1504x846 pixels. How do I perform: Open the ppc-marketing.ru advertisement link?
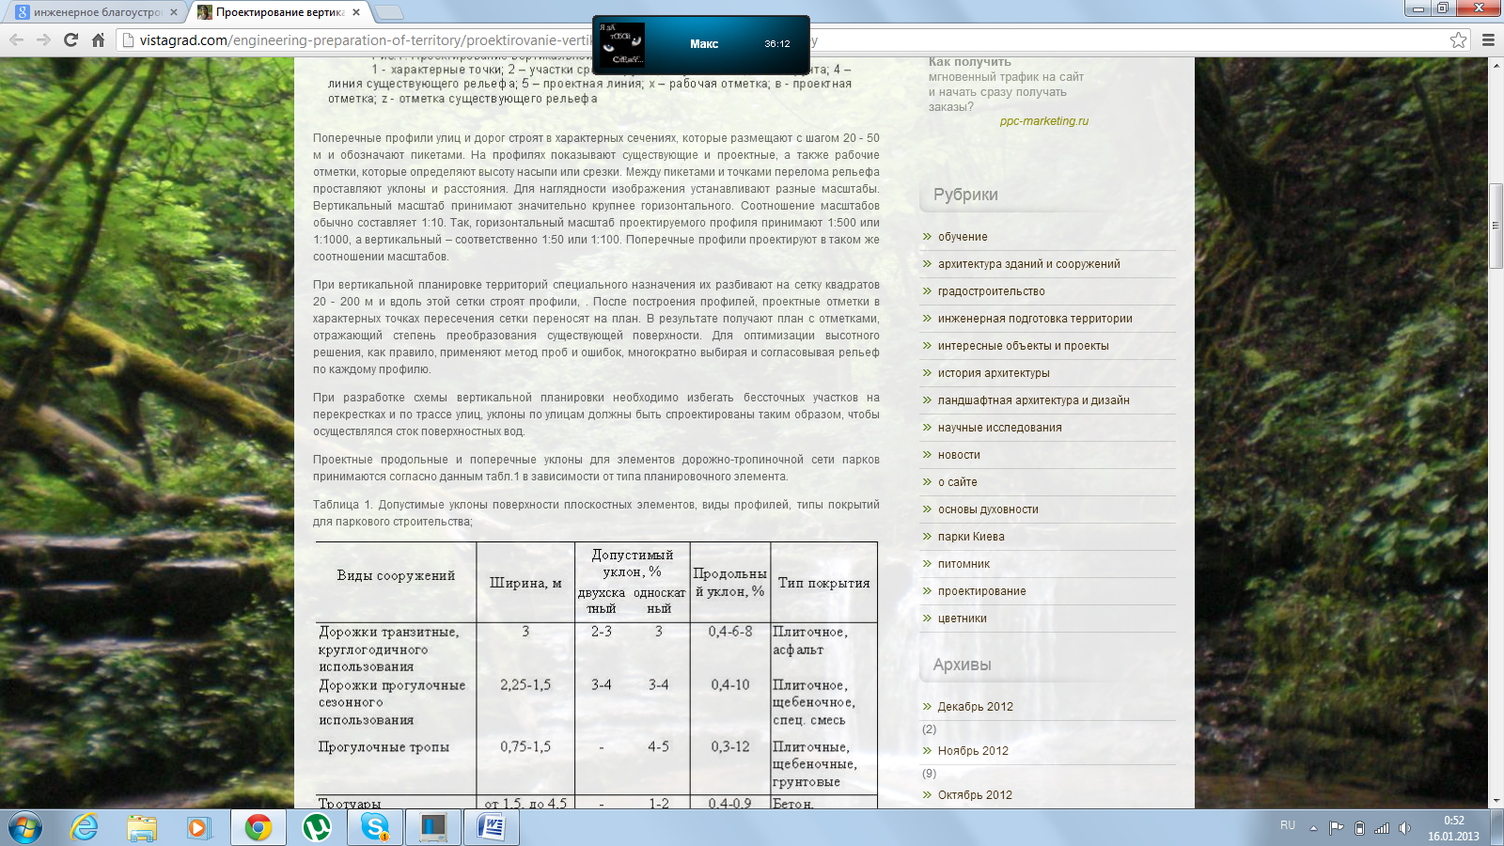pyautogui.click(x=1043, y=121)
